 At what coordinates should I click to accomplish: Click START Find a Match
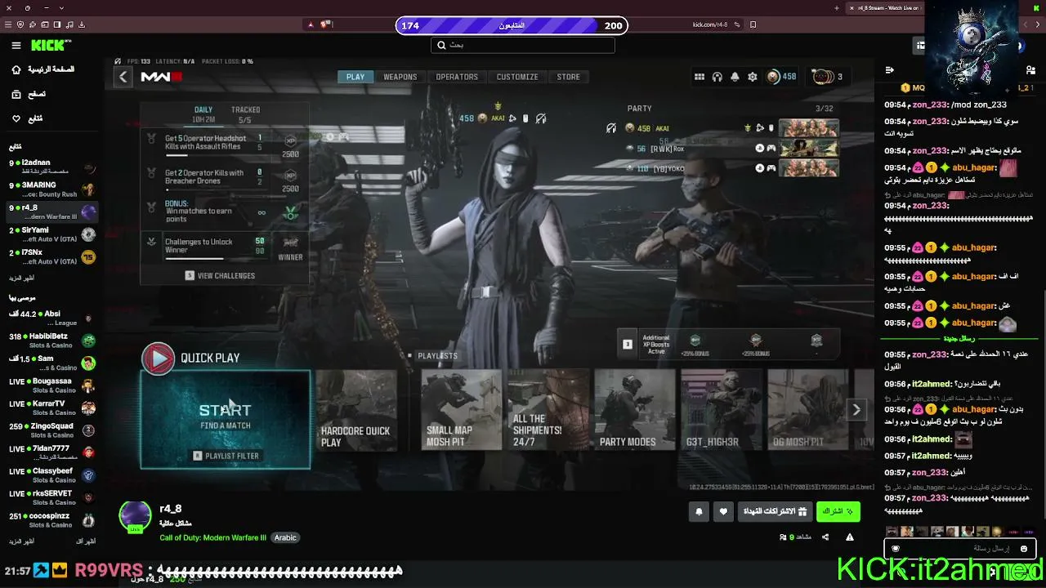[x=226, y=415]
